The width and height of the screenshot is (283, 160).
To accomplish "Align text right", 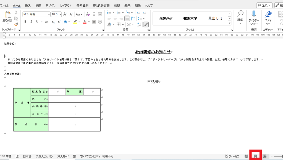I will tap(121, 18).
